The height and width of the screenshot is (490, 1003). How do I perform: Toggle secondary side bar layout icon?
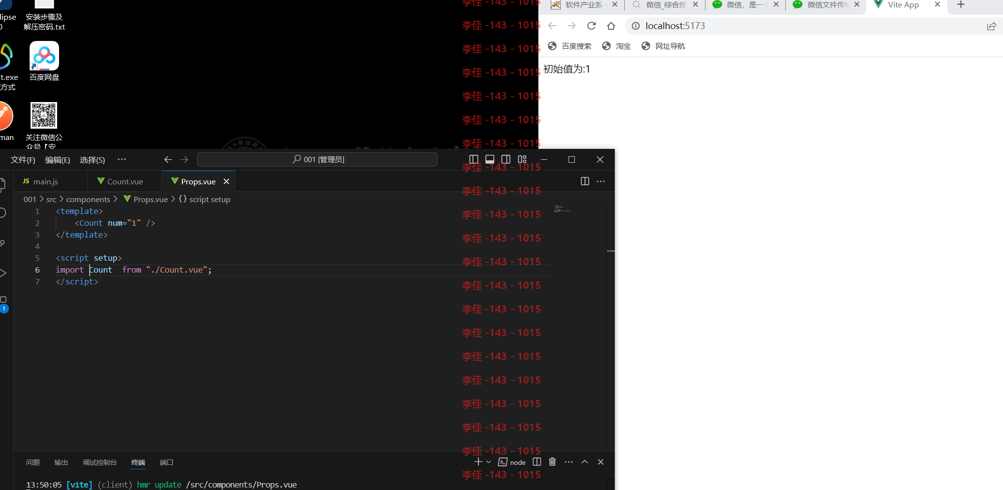[x=506, y=159]
